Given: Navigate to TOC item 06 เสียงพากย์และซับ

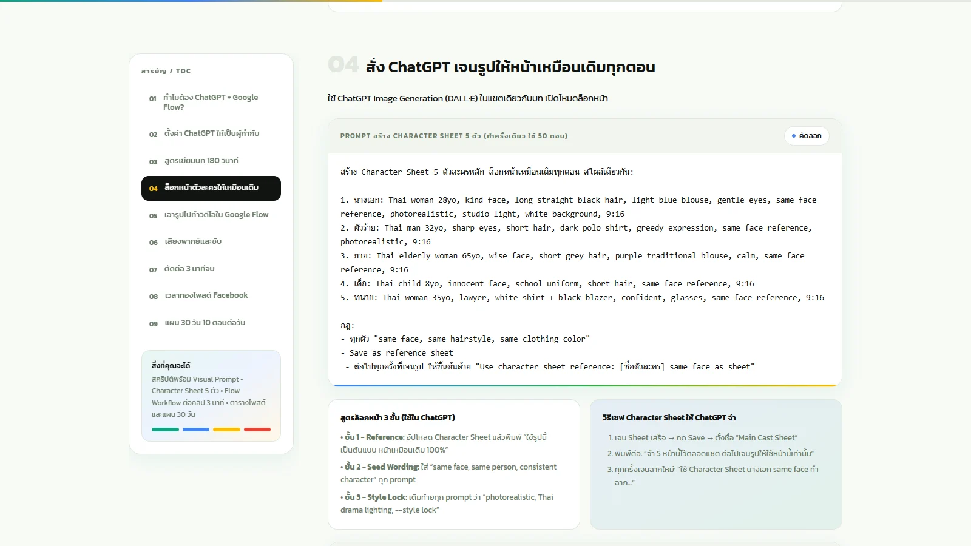Looking at the screenshot, I should click(x=211, y=241).
